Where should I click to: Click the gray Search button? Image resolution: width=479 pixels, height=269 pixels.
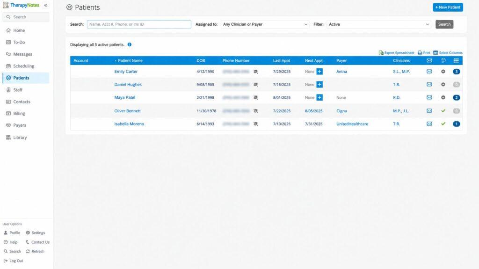444,24
